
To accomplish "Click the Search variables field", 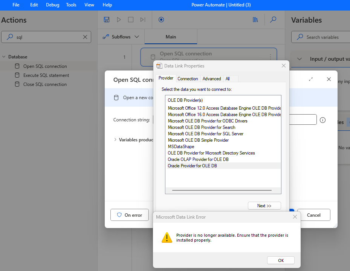I will pyautogui.click(x=321, y=37).
